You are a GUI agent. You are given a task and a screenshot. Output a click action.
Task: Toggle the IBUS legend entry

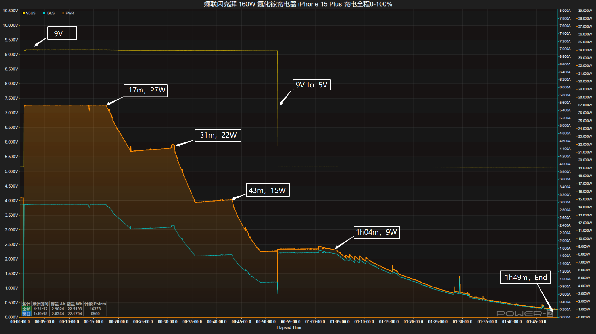49,13
